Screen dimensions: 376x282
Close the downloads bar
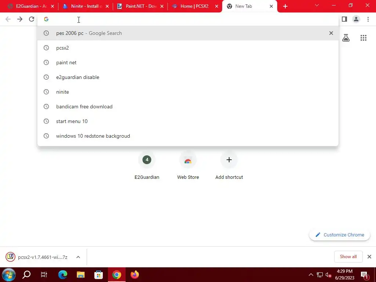pos(369,257)
